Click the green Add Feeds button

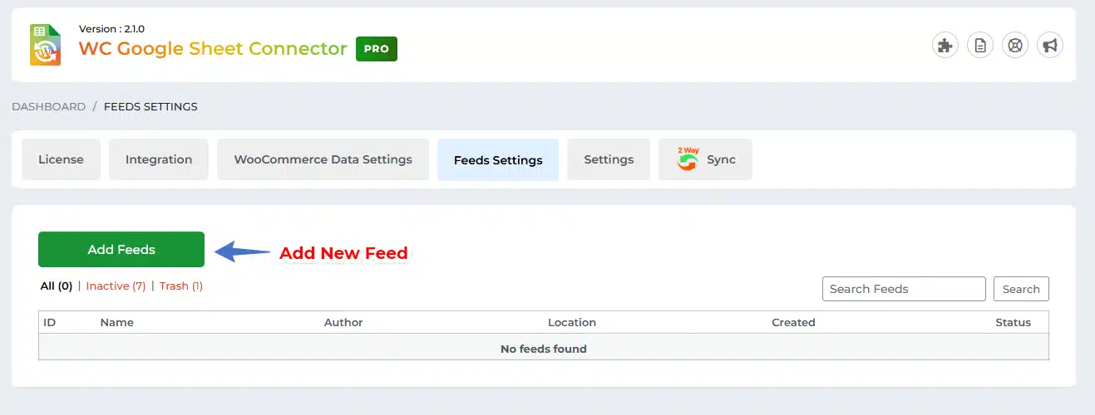[x=121, y=249]
